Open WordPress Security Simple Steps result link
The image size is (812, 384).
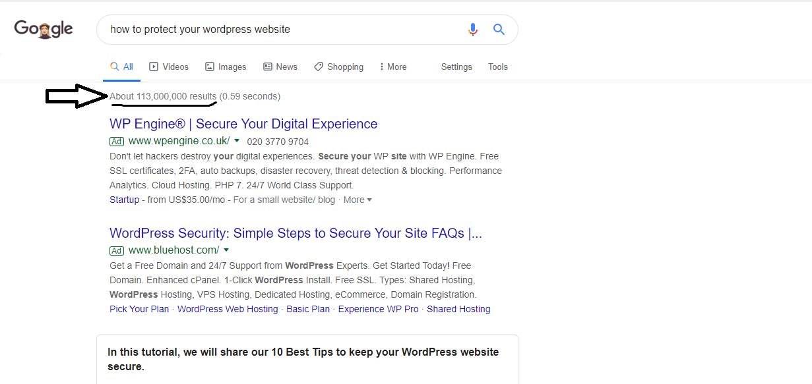pyautogui.click(x=296, y=233)
